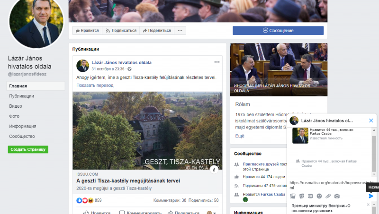Select the Главная tab in sidebar

pyautogui.click(x=36, y=86)
